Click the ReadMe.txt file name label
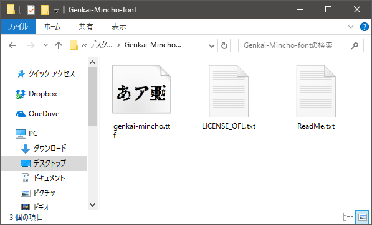Screen dimensions: 372x225 point(316,126)
